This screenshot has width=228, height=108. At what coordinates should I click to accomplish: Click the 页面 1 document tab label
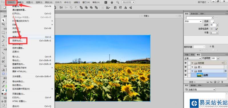[x=146, y=16]
